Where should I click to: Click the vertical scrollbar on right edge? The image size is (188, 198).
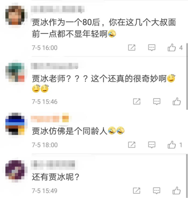click(x=187, y=76)
